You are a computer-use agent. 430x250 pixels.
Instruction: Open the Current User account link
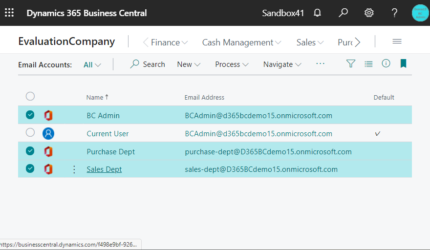(x=107, y=134)
